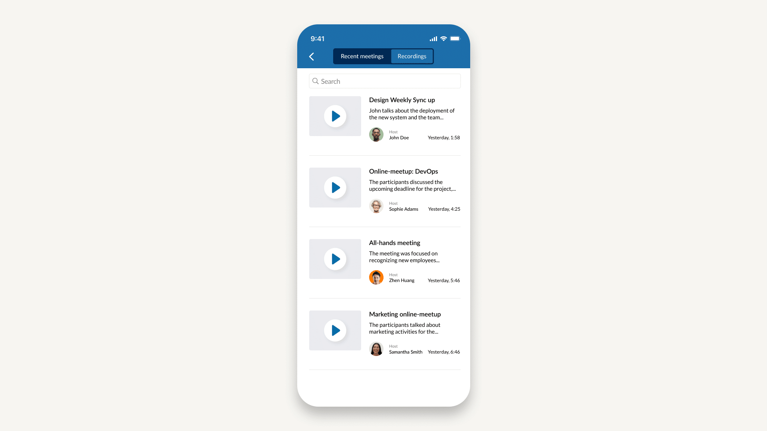Select the Online-meetup: DevOps thumbnail

(335, 187)
